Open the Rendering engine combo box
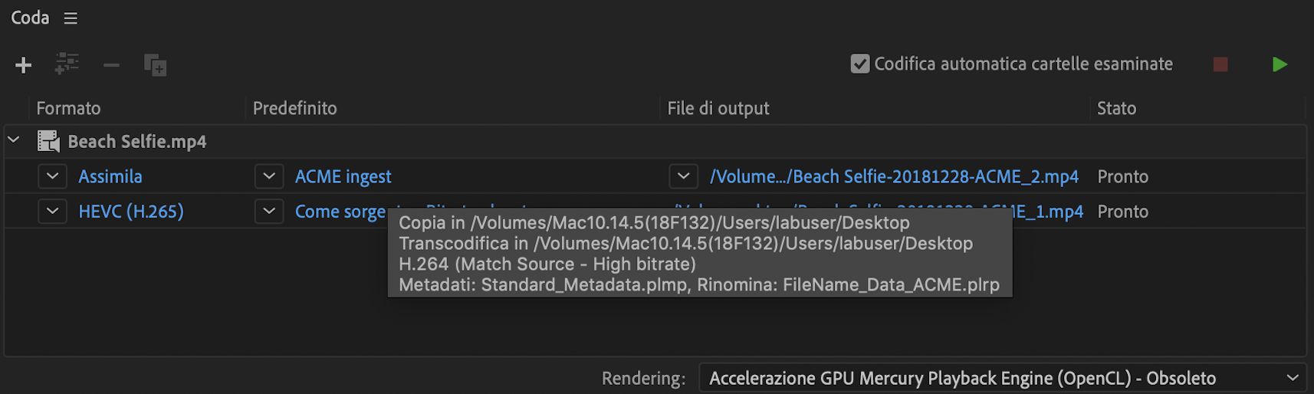 coord(1001,378)
